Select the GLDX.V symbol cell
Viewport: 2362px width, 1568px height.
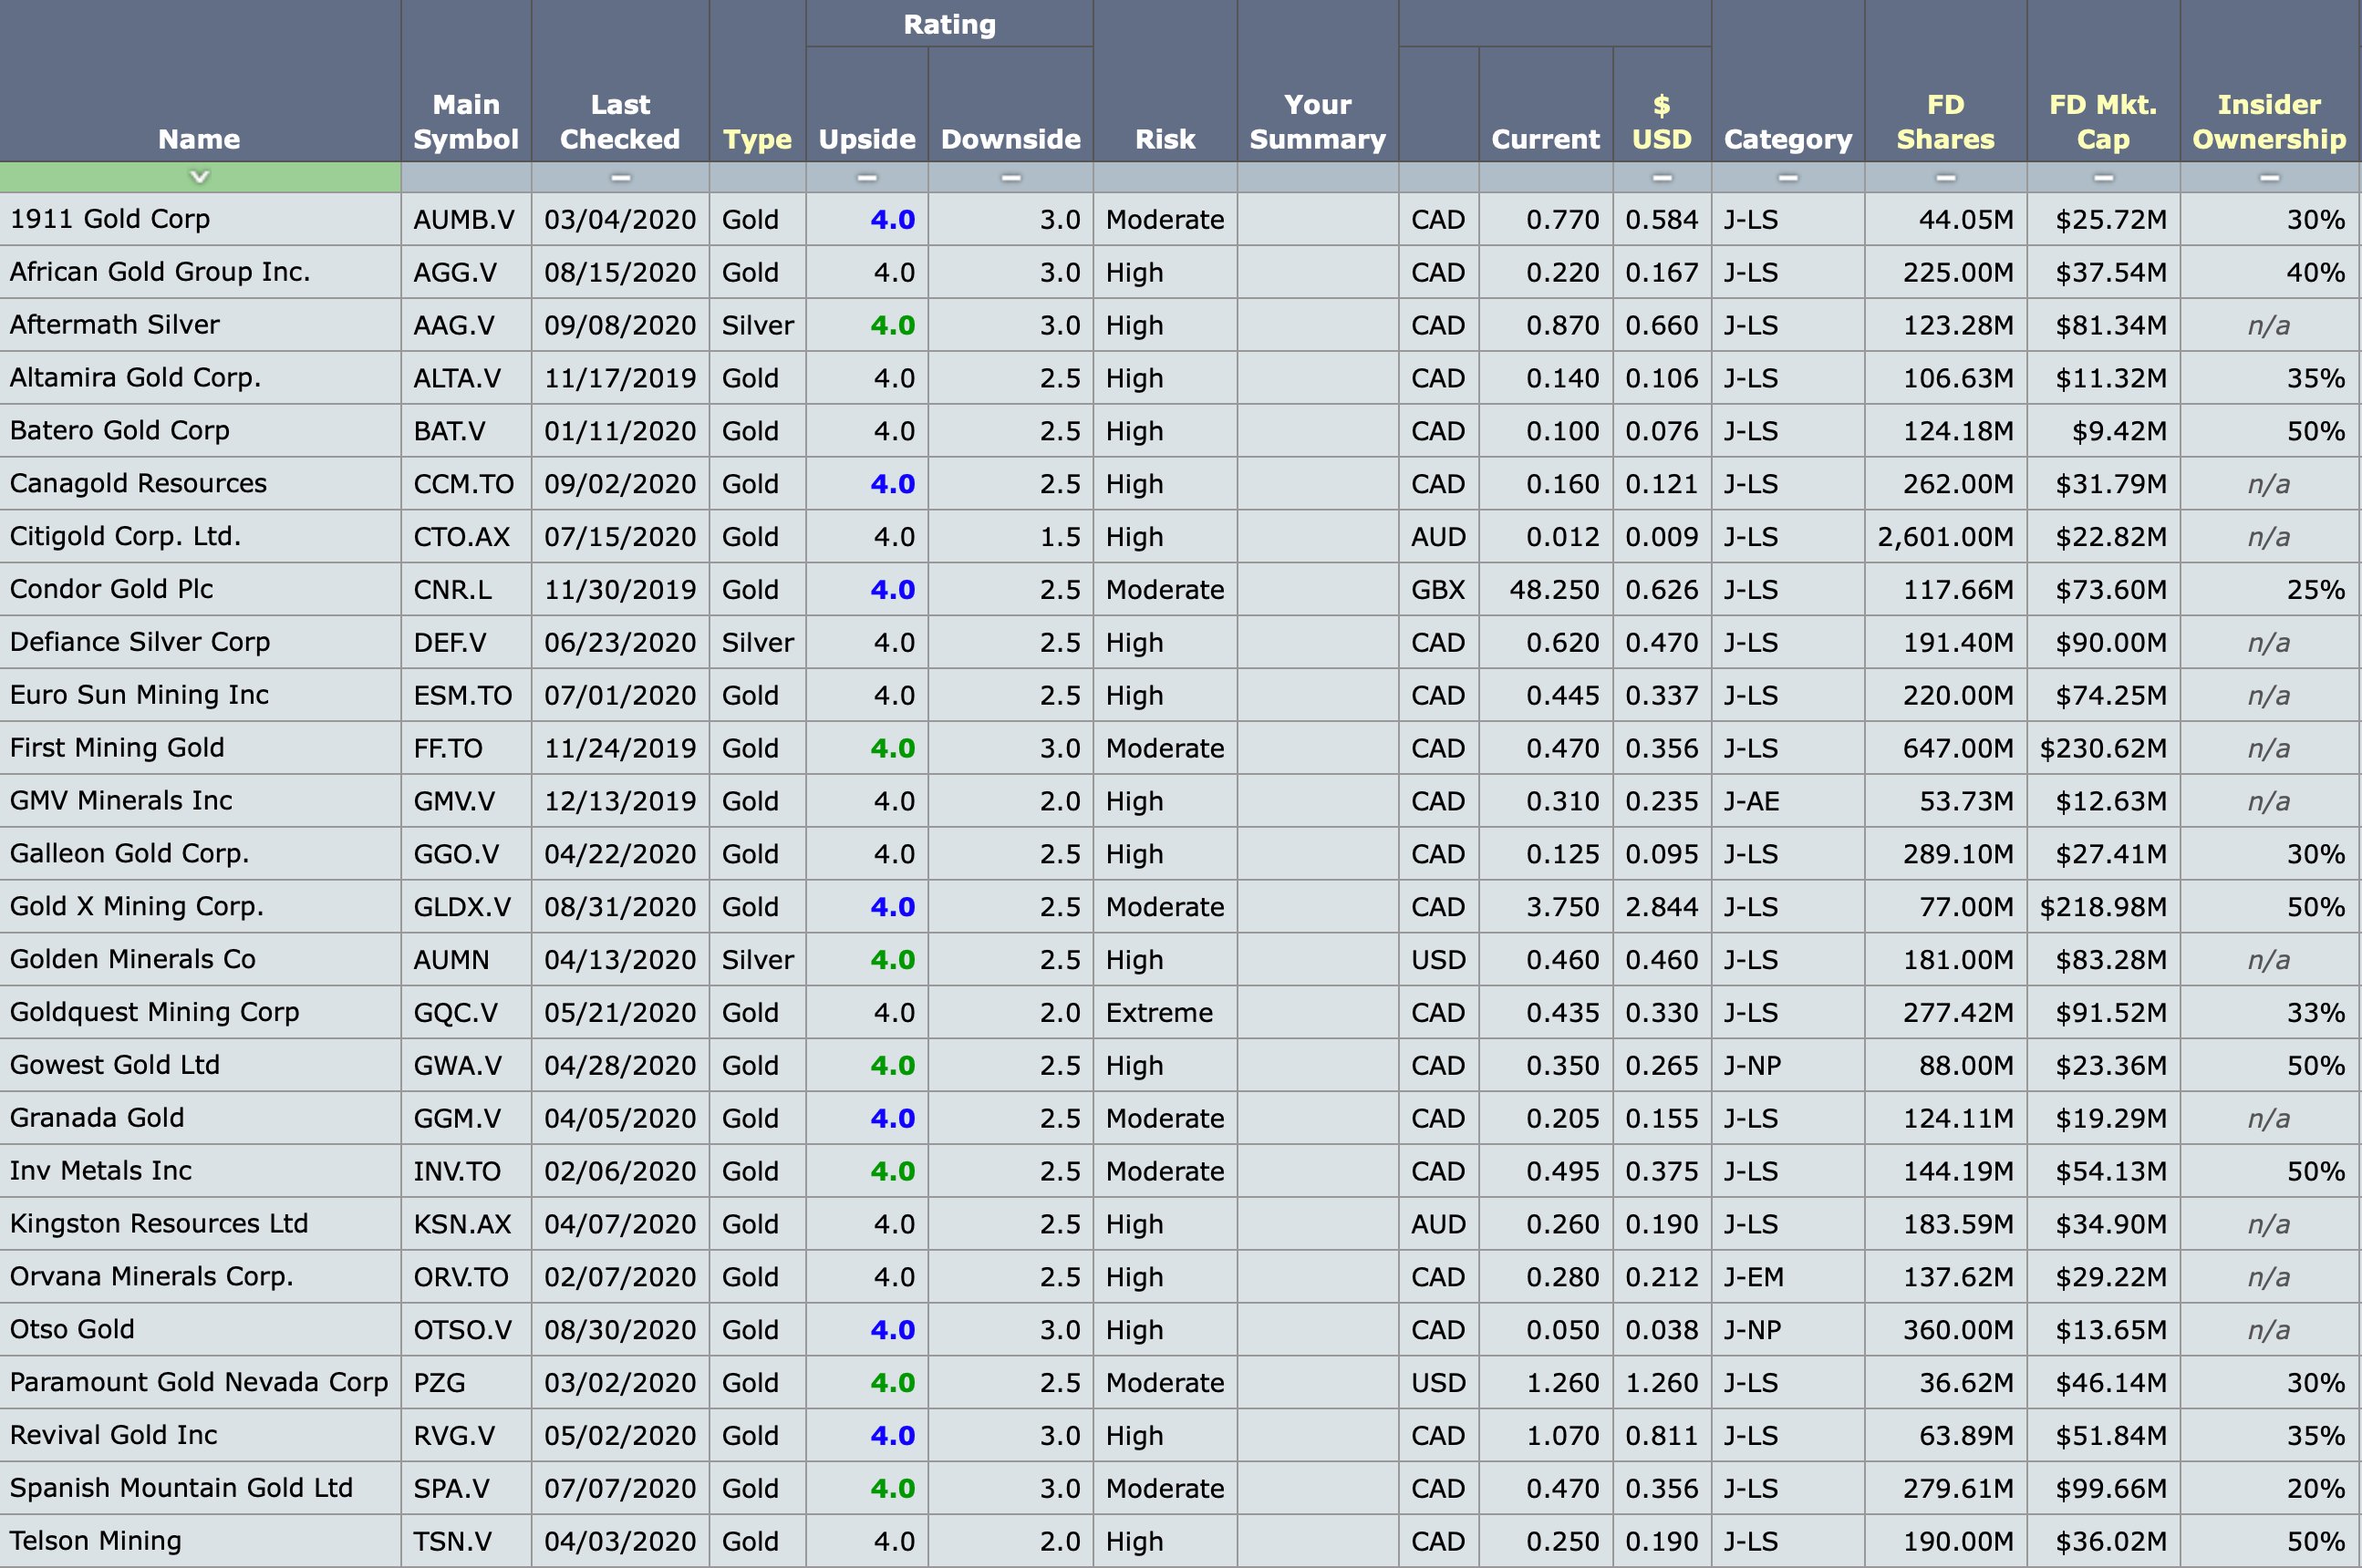[x=462, y=907]
